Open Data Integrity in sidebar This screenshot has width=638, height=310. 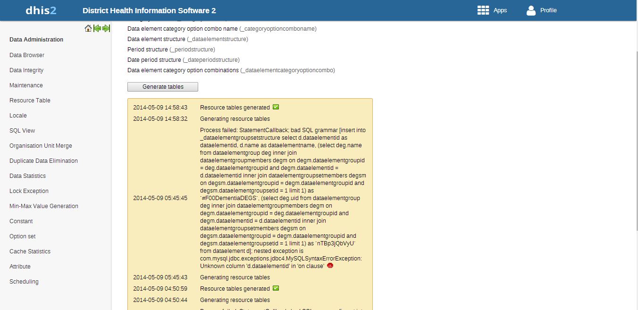26,70
